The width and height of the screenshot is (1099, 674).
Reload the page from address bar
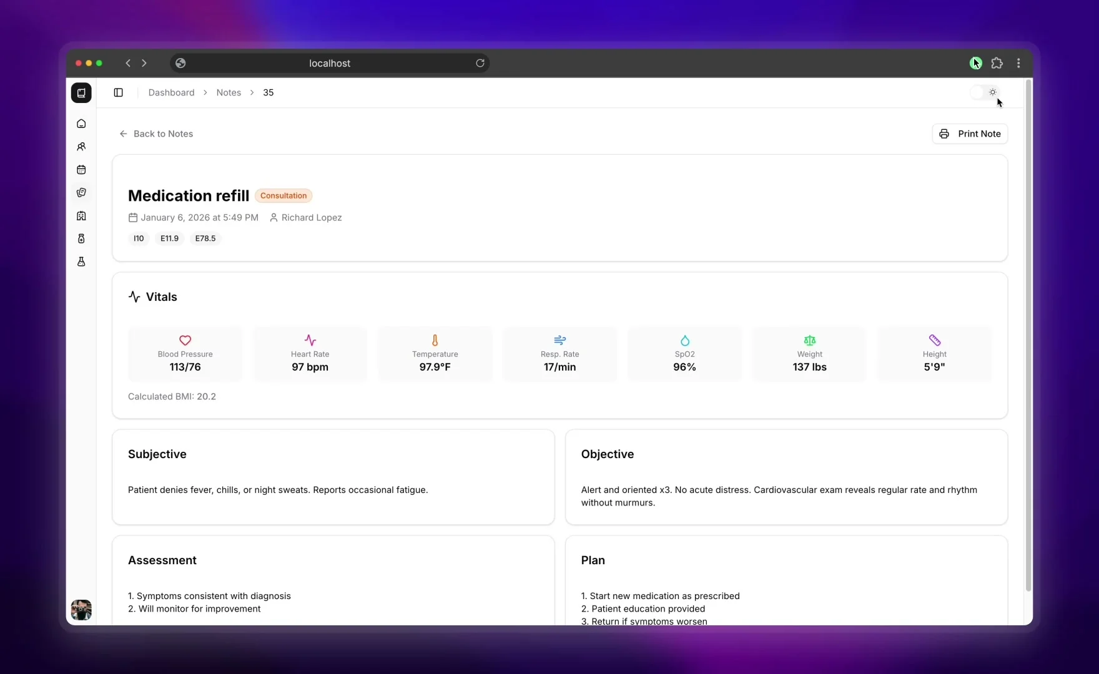pyautogui.click(x=480, y=63)
